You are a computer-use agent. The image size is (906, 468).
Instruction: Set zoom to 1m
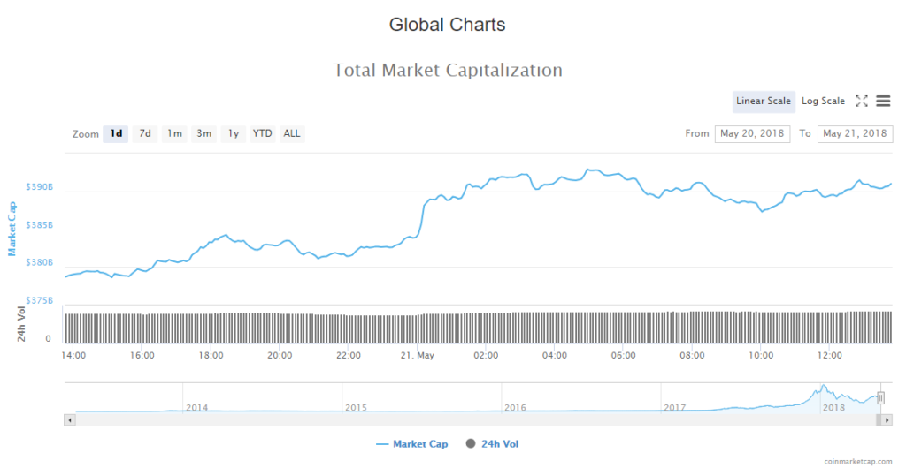coord(174,134)
